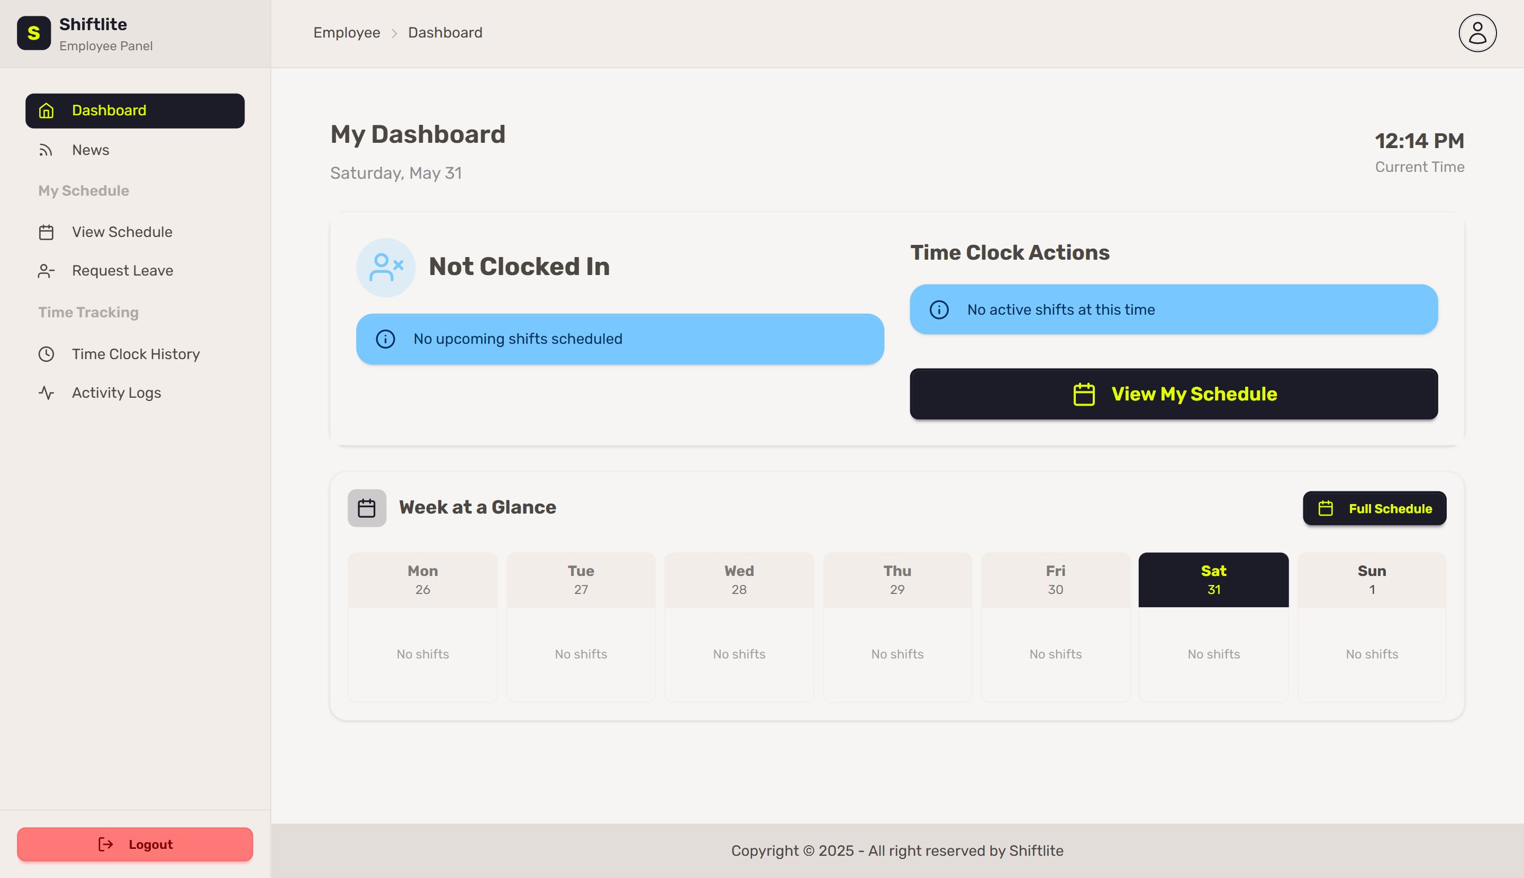The width and height of the screenshot is (1524, 878).
Task: Click the News feed icon
Action: click(x=46, y=150)
